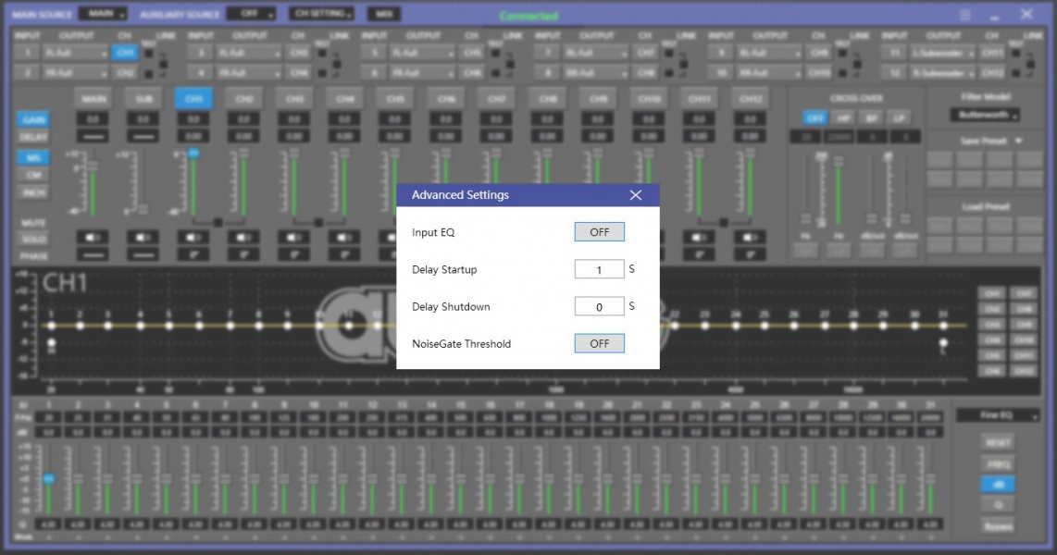The height and width of the screenshot is (555, 1057).
Task: Mute CH4 using its speaker icon
Action: point(344,237)
